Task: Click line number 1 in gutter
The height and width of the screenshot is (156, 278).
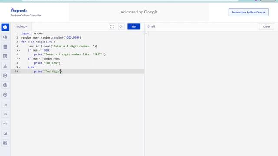Action: coord(17,33)
